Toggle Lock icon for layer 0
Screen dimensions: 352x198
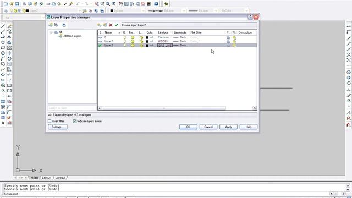pos(141,38)
